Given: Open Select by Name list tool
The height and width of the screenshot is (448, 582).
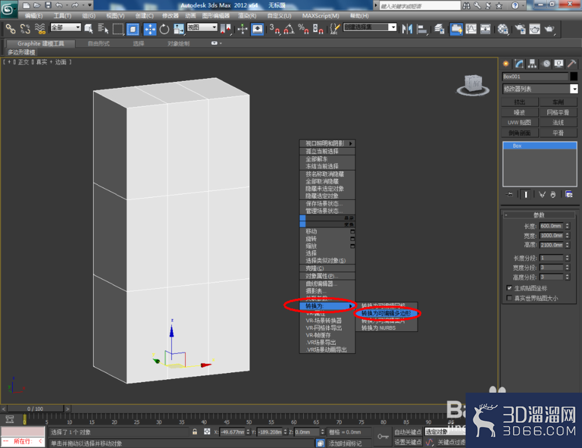Looking at the screenshot, I should pos(103,29).
